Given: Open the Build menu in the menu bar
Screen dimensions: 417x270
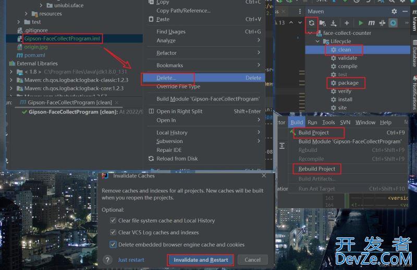Looking at the screenshot, I should click(297, 122).
